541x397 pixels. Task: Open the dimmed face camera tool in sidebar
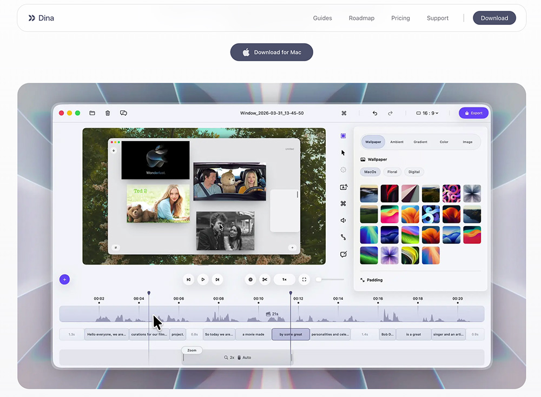coord(344,170)
